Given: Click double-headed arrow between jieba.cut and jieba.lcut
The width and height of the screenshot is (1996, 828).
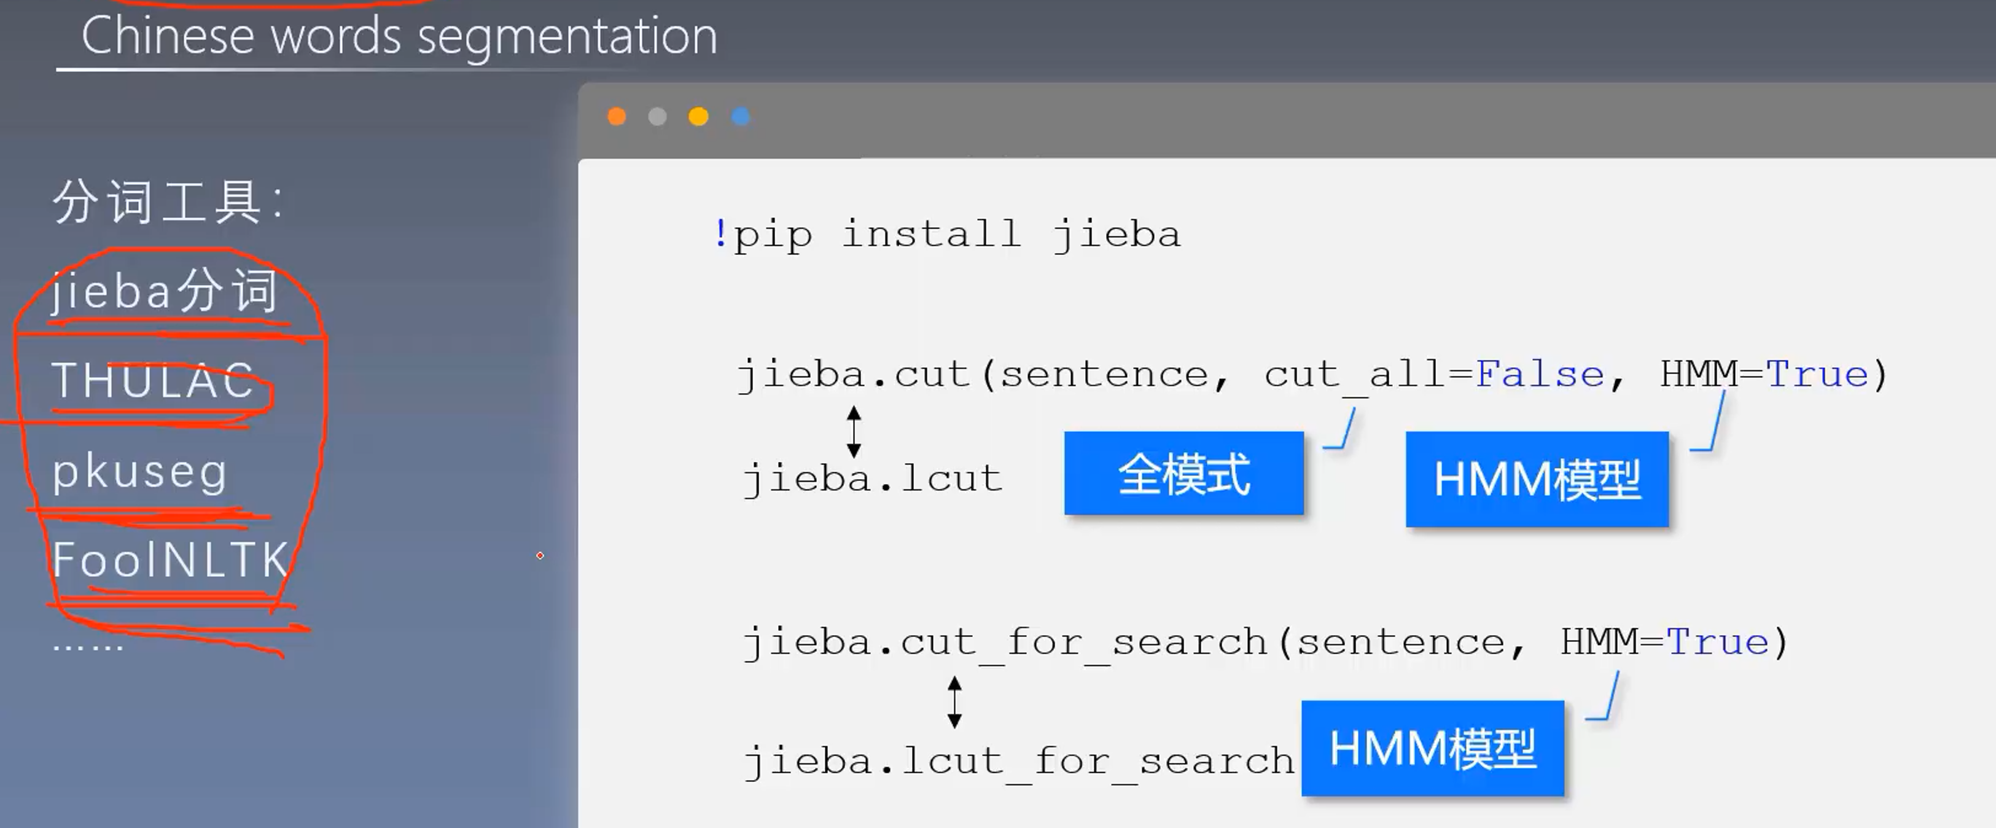Looking at the screenshot, I should pos(854,431).
